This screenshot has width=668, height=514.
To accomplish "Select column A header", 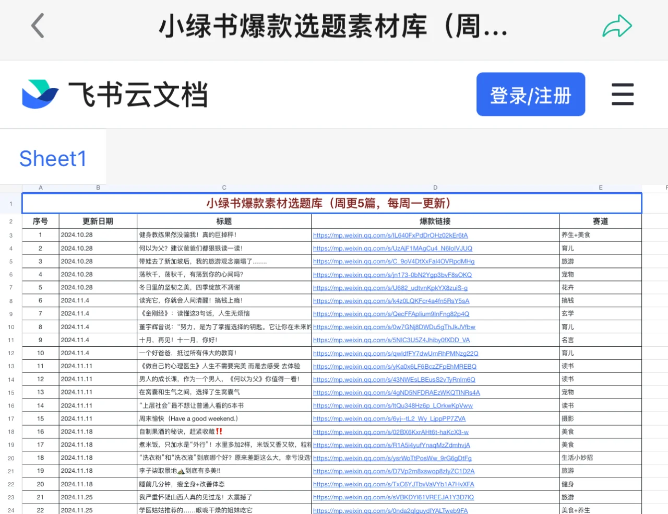I will click(41, 188).
